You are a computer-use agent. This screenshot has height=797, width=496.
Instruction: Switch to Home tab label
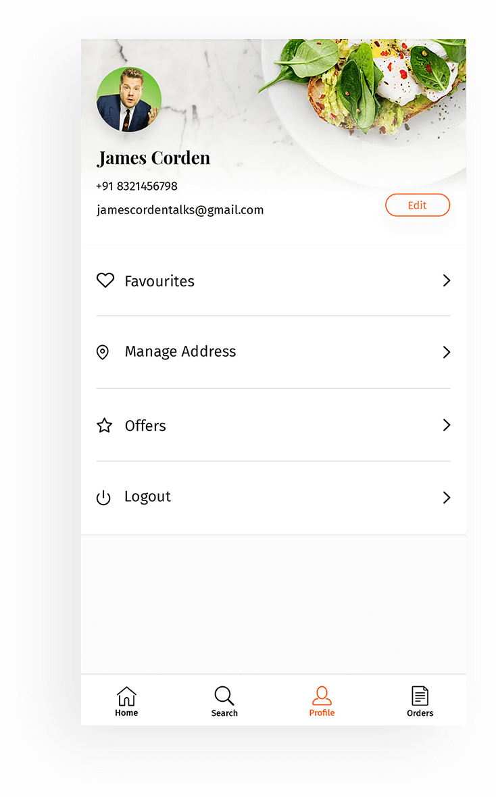[x=126, y=713]
